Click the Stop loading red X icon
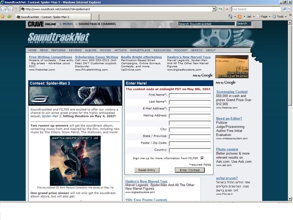293x220 pixels. click(x=227, y=9)
